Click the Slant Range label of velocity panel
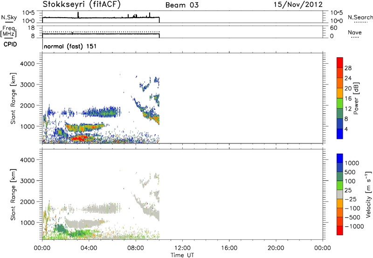The width and height of the screenshot is (373, 258). pos(13,195)
